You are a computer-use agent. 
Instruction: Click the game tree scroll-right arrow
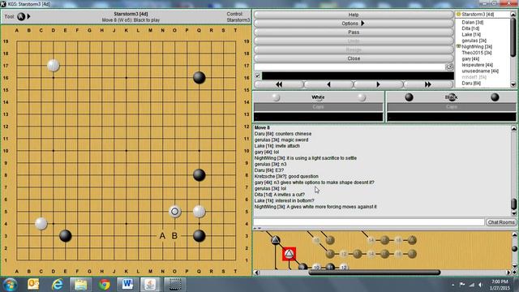(508, 273)
